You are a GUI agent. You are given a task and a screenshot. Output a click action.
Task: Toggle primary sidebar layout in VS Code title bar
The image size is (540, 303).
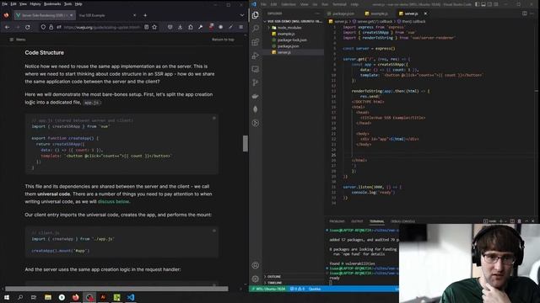[477, 4]
